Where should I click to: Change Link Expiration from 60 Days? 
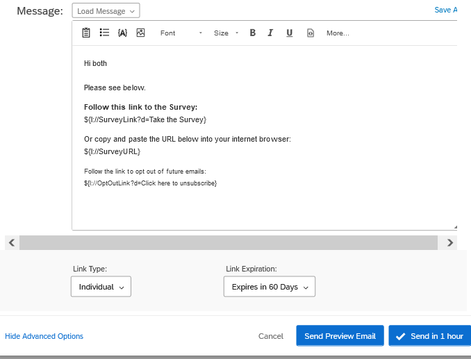tap(269, 287)
